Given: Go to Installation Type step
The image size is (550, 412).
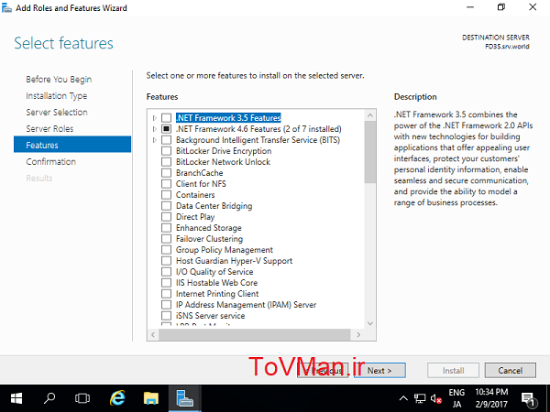Looking at the screenshot, I should pyautogui.click(x=57, y=96).
